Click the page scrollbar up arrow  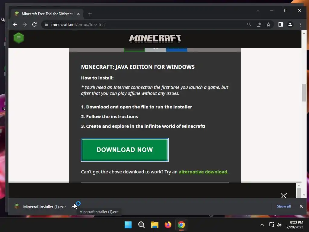[x=304, y=33]
